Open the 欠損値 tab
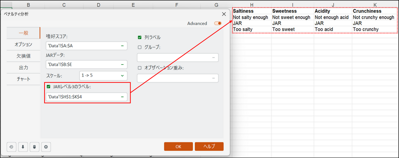 [23, 56]
